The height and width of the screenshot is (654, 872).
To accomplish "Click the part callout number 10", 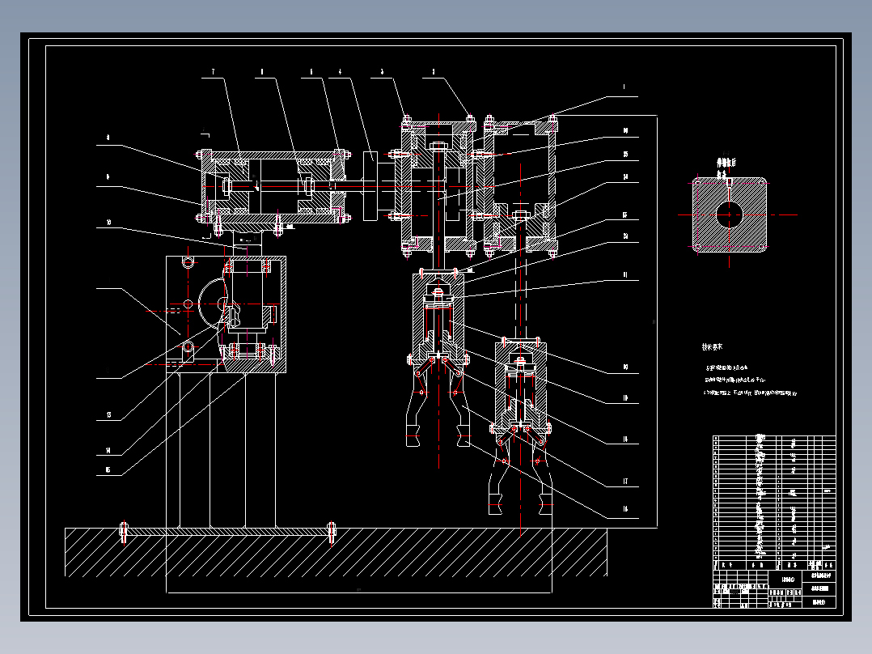I will coord(108,223).
